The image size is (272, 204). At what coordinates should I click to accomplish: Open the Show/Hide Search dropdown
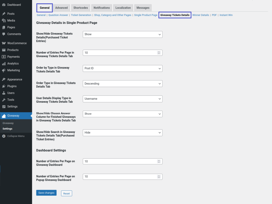[122, 133]
